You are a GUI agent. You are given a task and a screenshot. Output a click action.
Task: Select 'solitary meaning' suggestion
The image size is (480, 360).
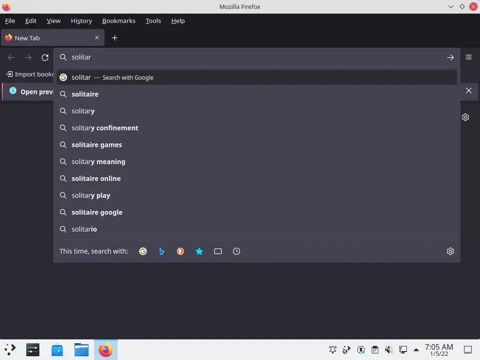click(256, 162)
